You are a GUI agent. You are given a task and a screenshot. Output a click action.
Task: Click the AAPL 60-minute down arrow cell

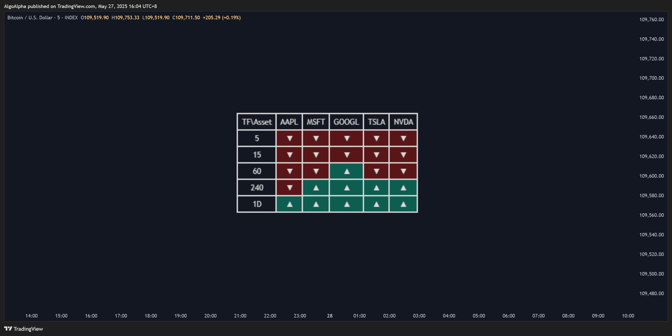[x=289, y=171]
